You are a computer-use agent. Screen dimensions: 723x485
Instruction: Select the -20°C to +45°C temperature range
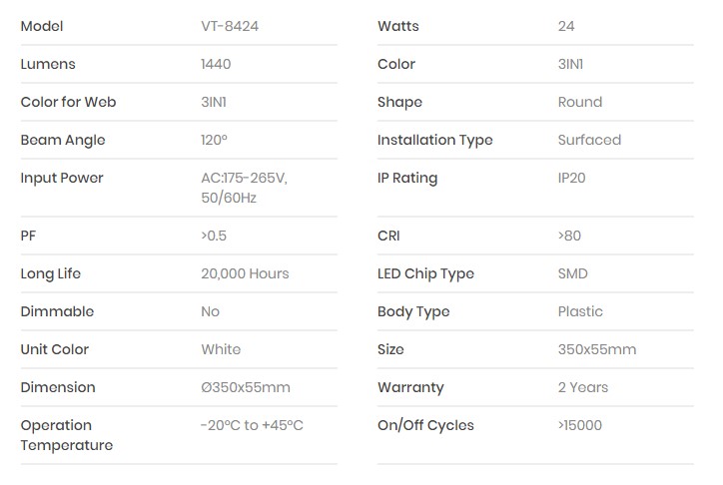tap(252, 425)
